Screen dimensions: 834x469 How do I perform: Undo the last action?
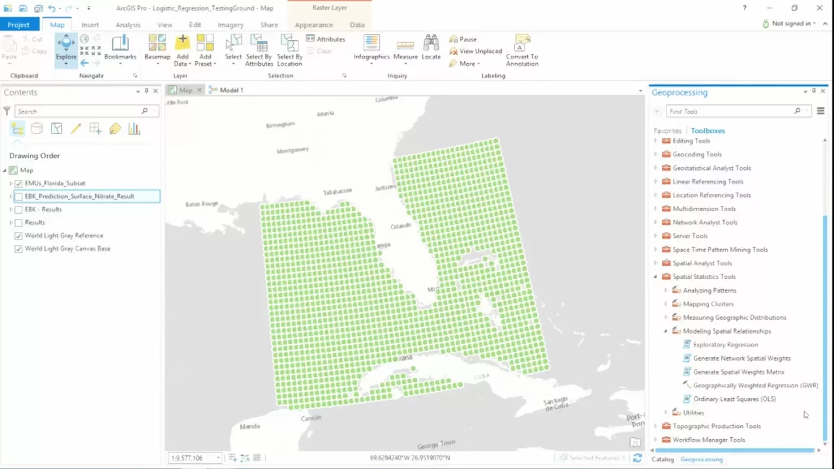click(51, 8)
